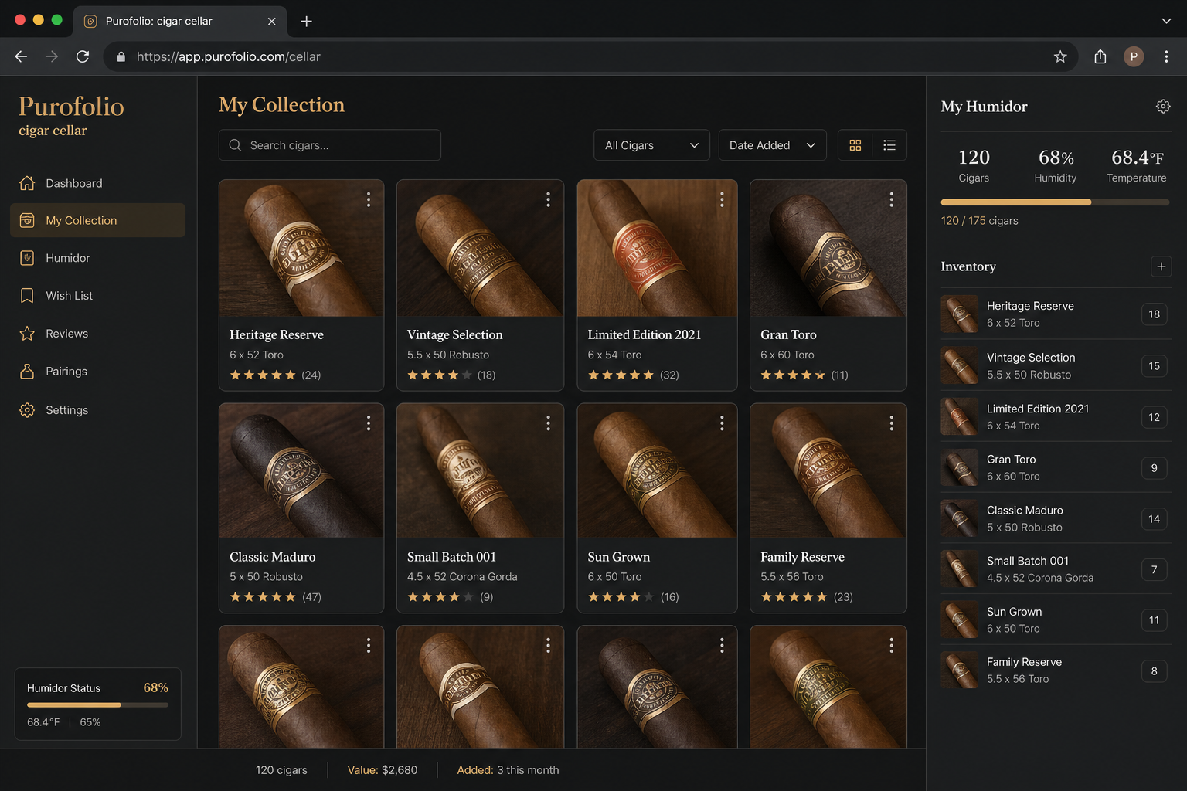Viewport: 1187px width, 791px height.
Task: Click the Wish List bookmark icon
Action: tap(27, 296)
